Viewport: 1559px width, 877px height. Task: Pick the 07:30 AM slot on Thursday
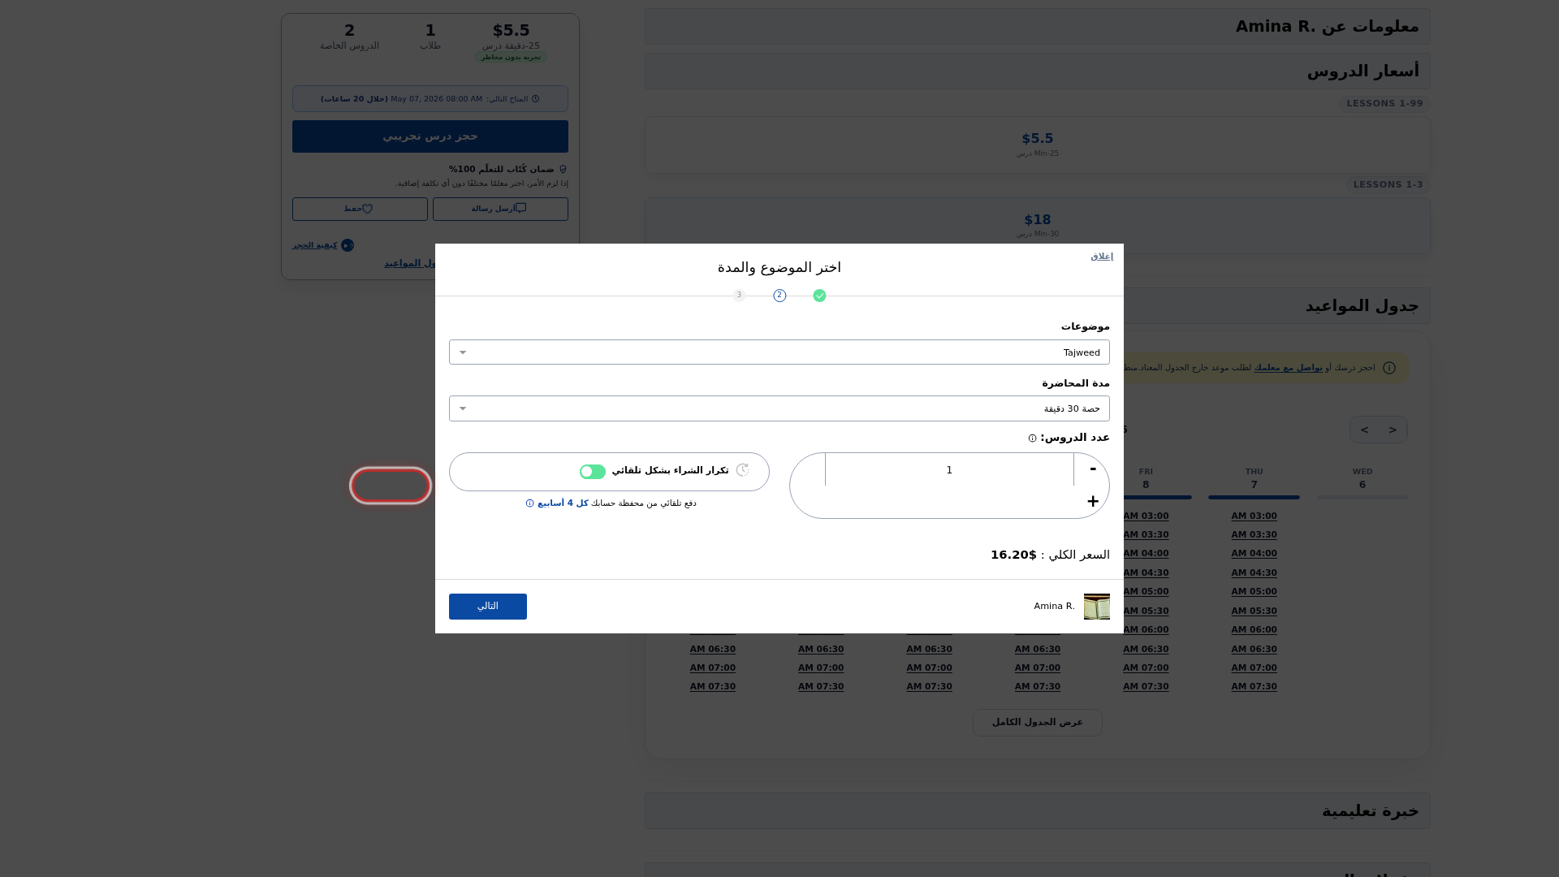[x=1254, y=687]
